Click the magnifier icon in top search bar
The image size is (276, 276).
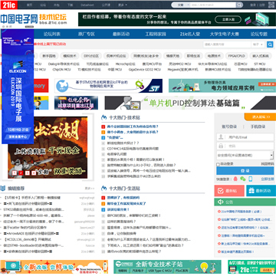pos(239,5)
